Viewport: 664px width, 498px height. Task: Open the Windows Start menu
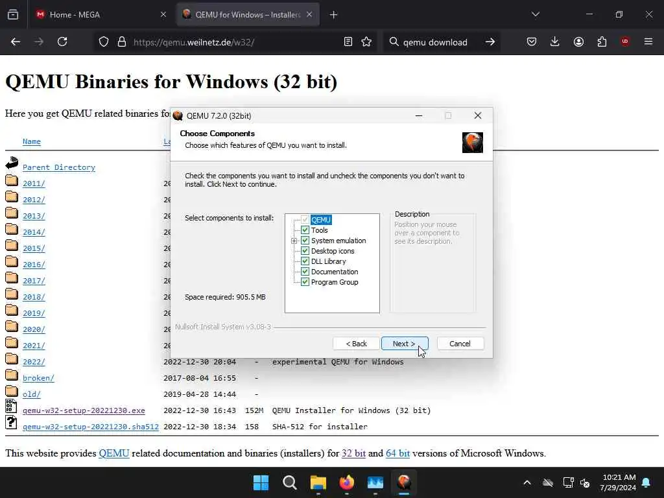coord(261,482)
